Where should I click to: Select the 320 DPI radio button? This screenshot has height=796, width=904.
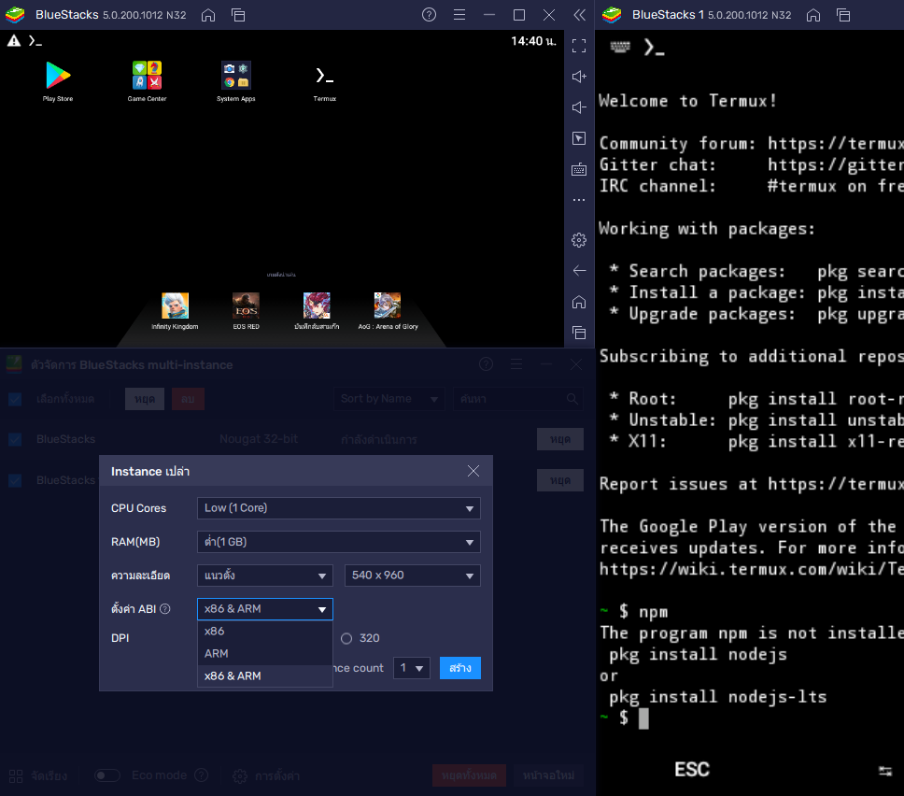click(x=346, y=639)
